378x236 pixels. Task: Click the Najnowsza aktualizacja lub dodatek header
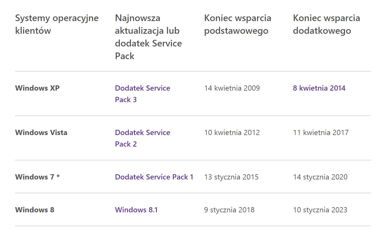coord(148,37)
